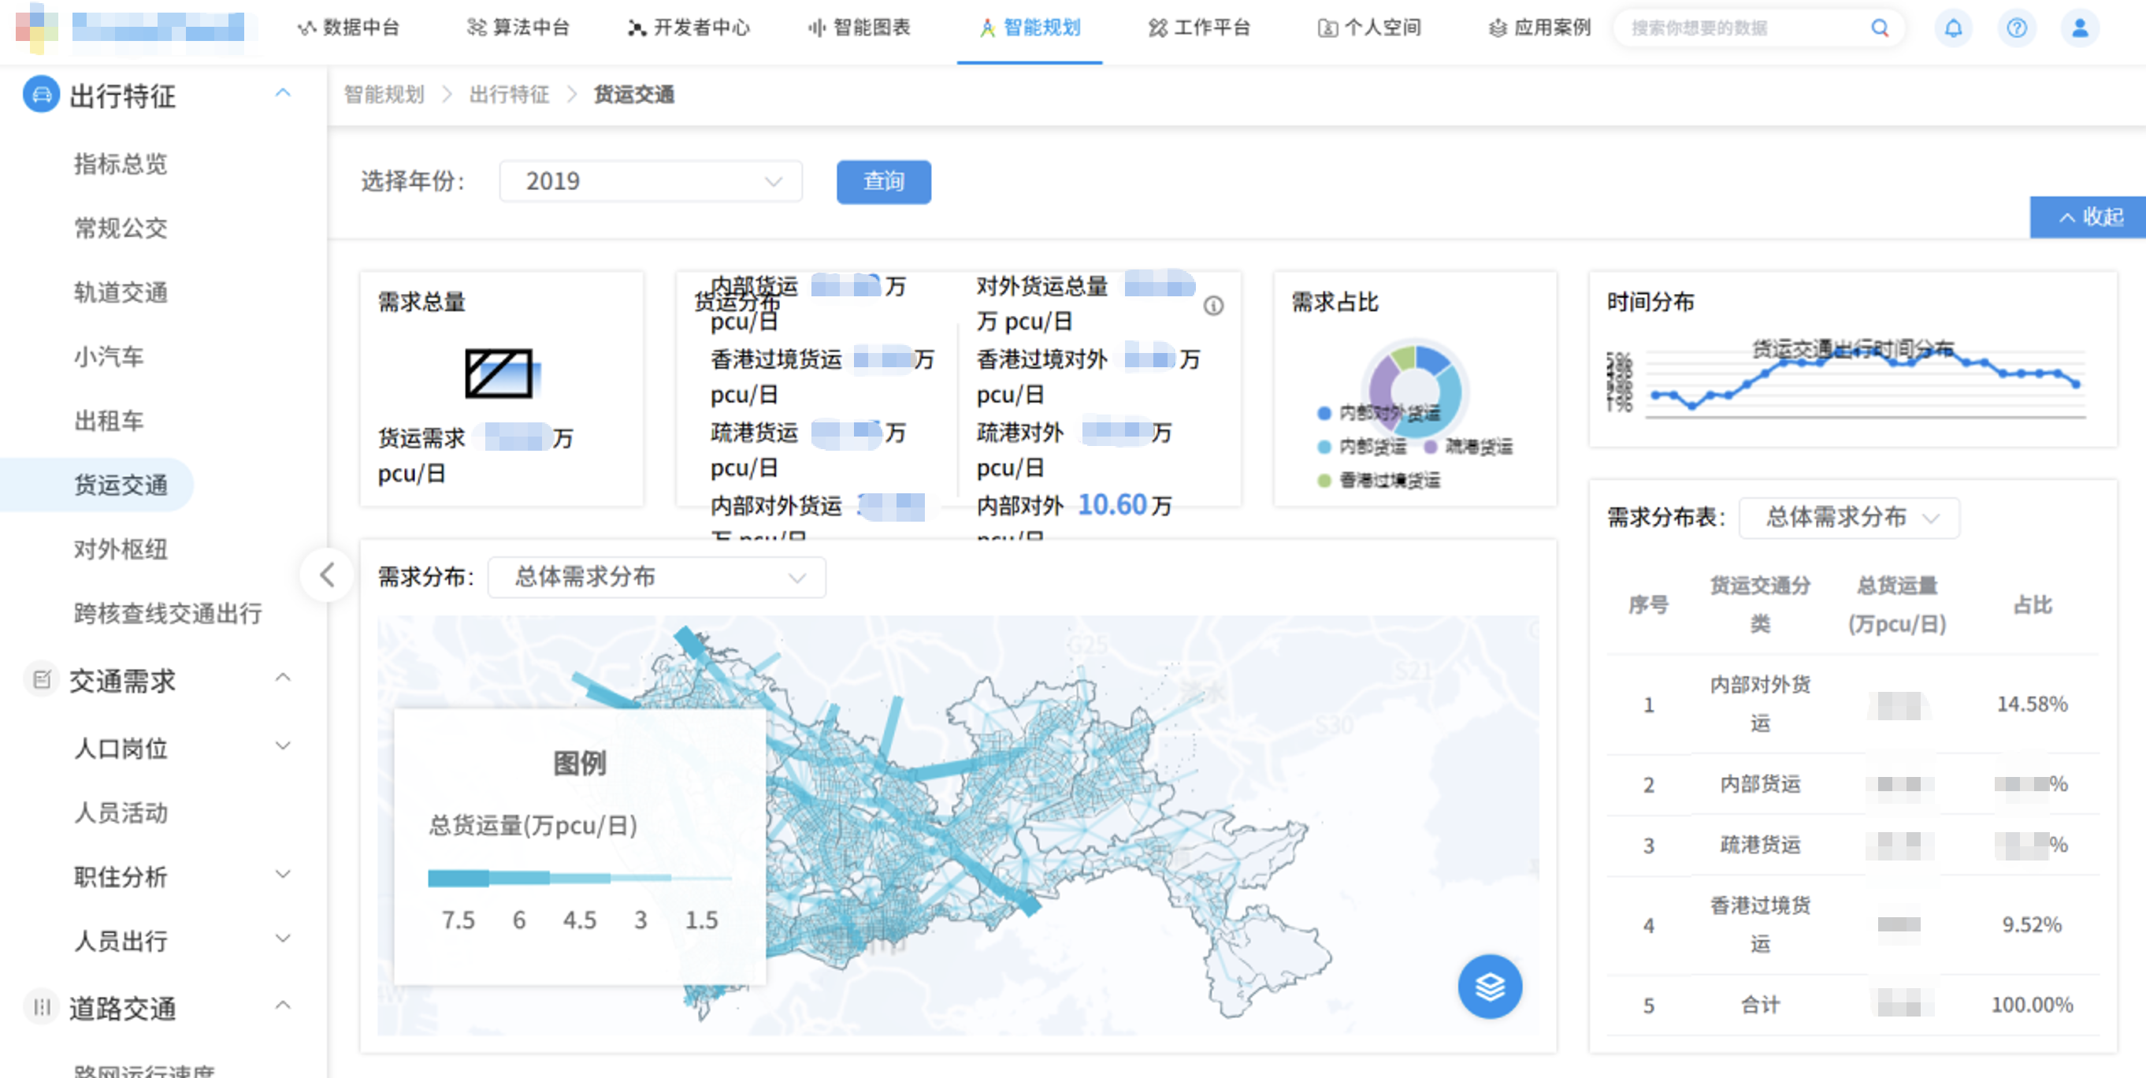Open the notifications bell
Image resolution: width=2146 pixels, height=1078 pixels.
pyautogui.click(x=1953, y=28)
